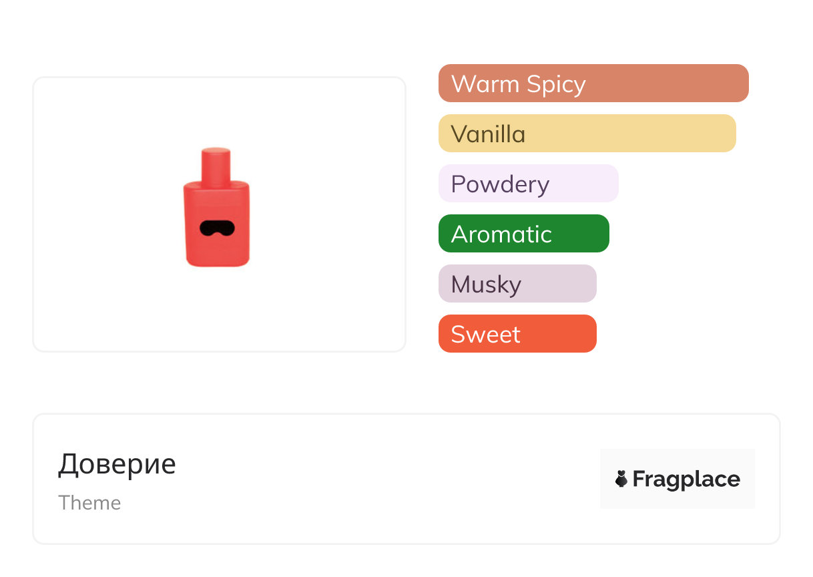This screenshot has height=577, width=813.
Task: Select the Vanilla accord bar
Action: tap(587, 134)
